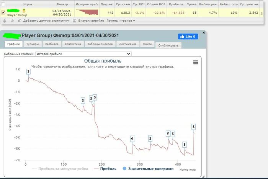The height and width of the screenshot is (179, 268).
Task: Click 'Игрок' column header
Action: coord(28,4)
